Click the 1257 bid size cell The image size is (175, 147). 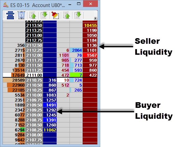50,100
